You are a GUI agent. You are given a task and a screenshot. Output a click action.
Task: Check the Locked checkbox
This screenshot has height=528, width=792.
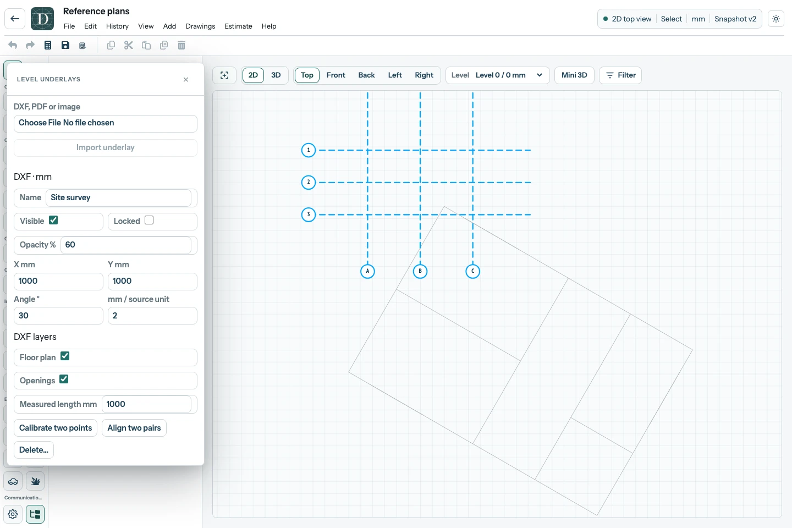pos(149,220)
